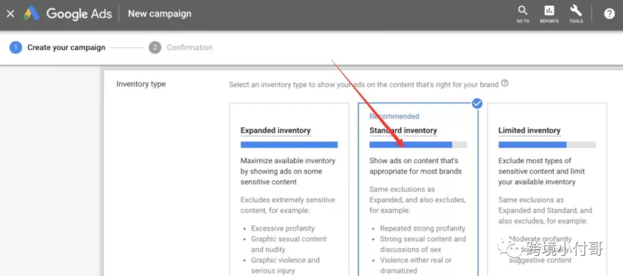This screenshot has width=623, height=276.
Task: Click the Standard inventory heading
Action: click(x=403, y=131)
